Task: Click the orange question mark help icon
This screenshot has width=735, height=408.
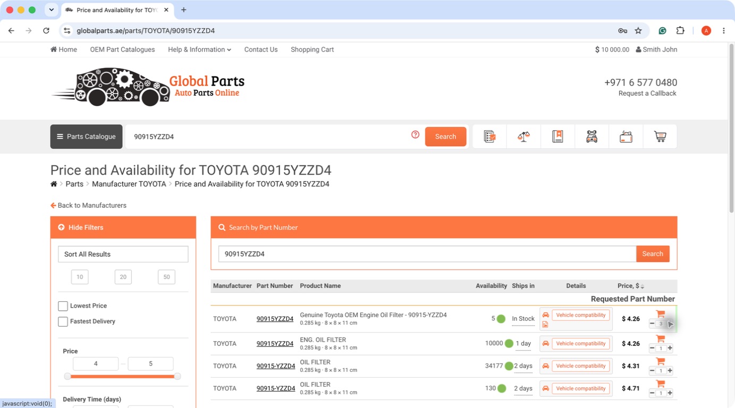Action: (x=416, y=135)
